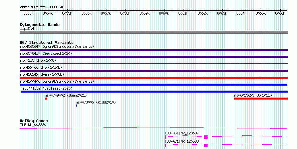Click the nsv4565647 (gnomADStructuralVariants) label

[x=57, y=46]
